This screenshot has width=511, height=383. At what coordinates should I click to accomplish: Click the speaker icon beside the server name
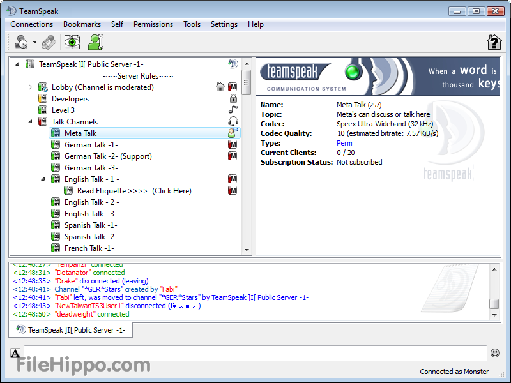tap(233, 63)
